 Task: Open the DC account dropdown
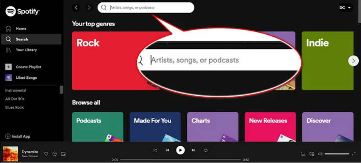[x=345, y=8]
